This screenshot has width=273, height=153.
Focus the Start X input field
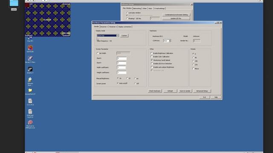(x=122, y=59)
